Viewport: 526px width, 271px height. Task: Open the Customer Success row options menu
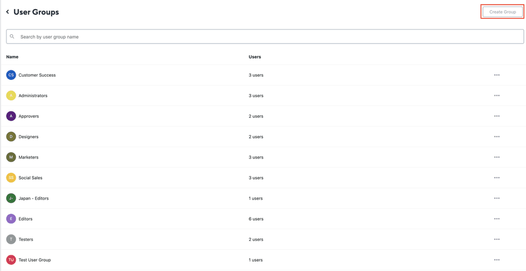[x=497, y=75]
